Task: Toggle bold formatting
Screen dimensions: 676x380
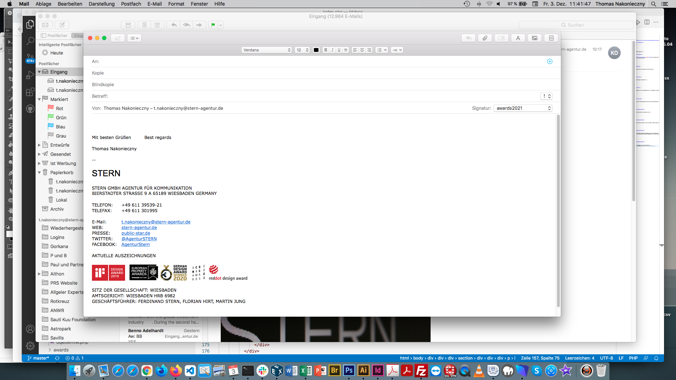Action: (326, 50)
